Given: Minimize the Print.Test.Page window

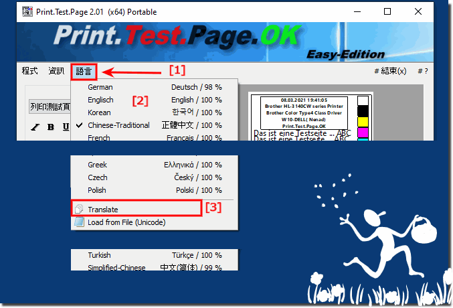Looking at the screenshot, I should tap(357, 11).
